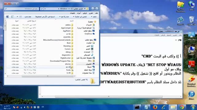
Task: Open Explorer View menu
Action: (85, 13)
